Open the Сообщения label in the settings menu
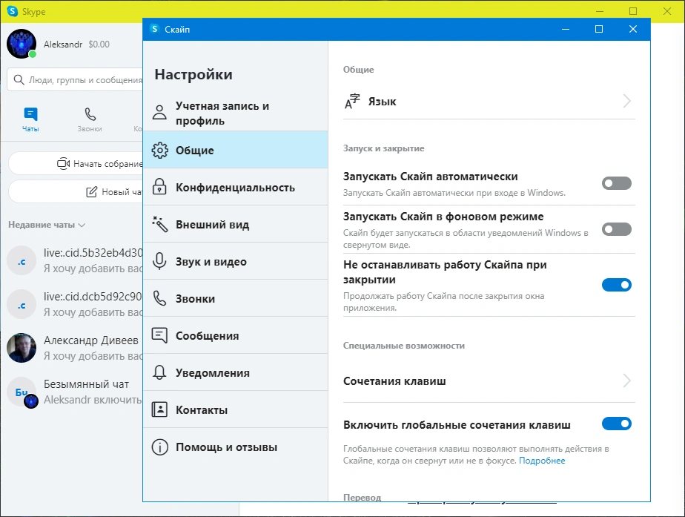685x517 pixels. pyautogui.click(x=207, y=335)
